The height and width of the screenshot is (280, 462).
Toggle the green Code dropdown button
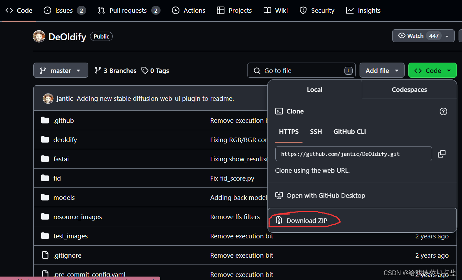click(x=432, y=71)
